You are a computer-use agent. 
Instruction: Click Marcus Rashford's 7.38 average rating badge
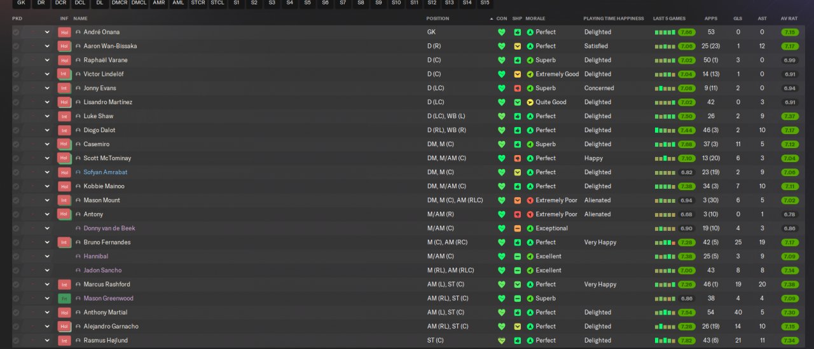click(x=790, y=284)
